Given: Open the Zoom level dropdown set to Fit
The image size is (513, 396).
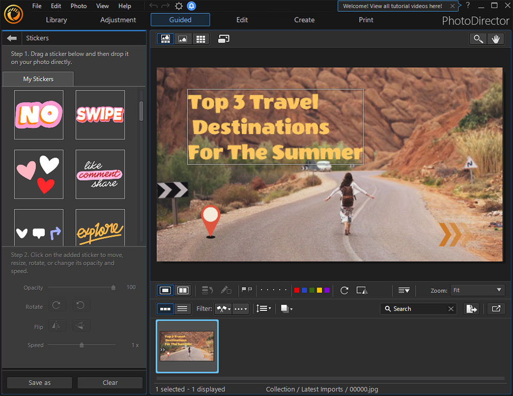Looking at the screenshot, I should click(x=477, y=290).
